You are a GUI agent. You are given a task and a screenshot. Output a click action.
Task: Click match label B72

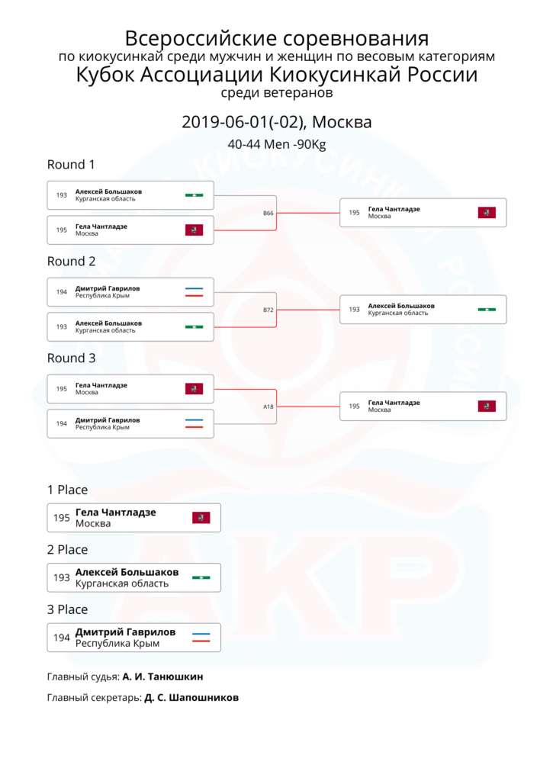(x=268, y=310)
